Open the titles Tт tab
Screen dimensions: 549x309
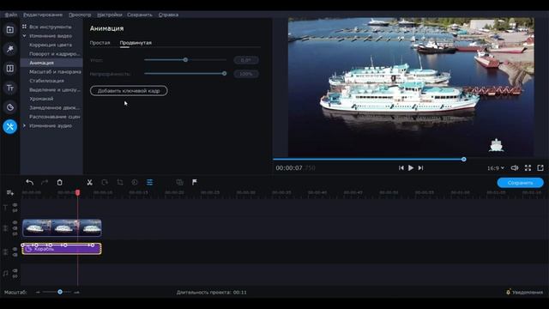point(9,88)
